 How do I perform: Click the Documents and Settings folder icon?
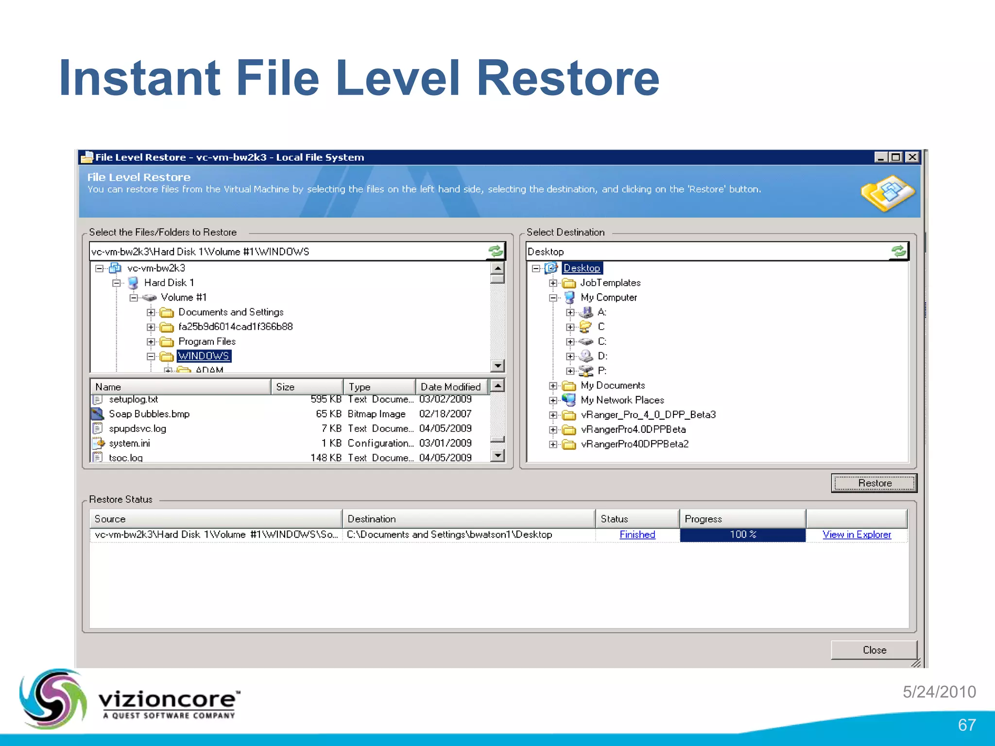tap(167, 312)
